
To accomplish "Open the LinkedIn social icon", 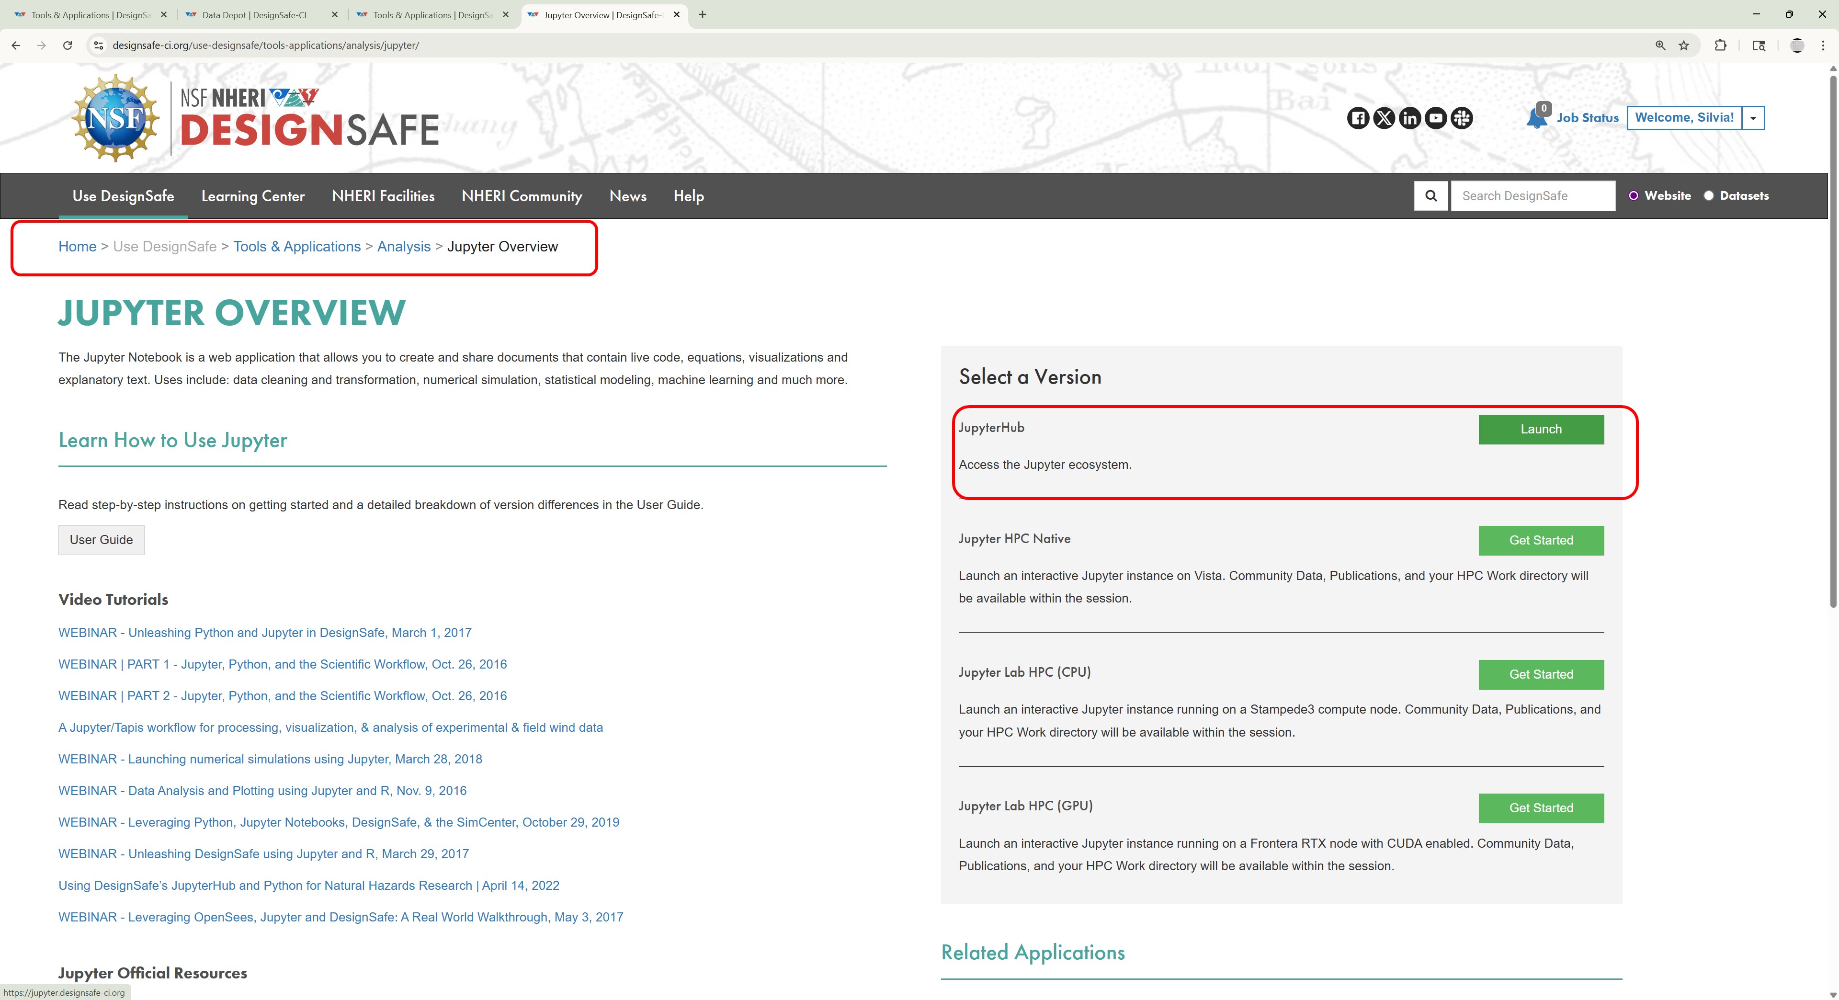I will [x=1409, y=118].
